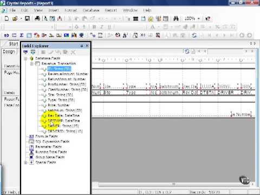
Task: Toggle Italic formatting button
Action: [102, 27]
